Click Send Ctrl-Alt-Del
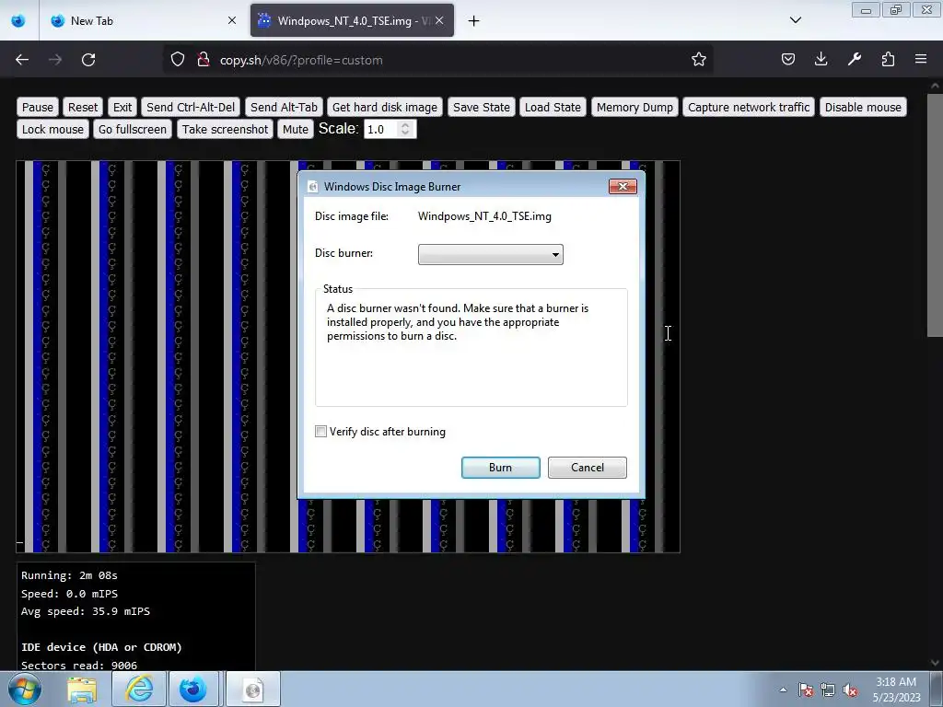 pos(191,107)
